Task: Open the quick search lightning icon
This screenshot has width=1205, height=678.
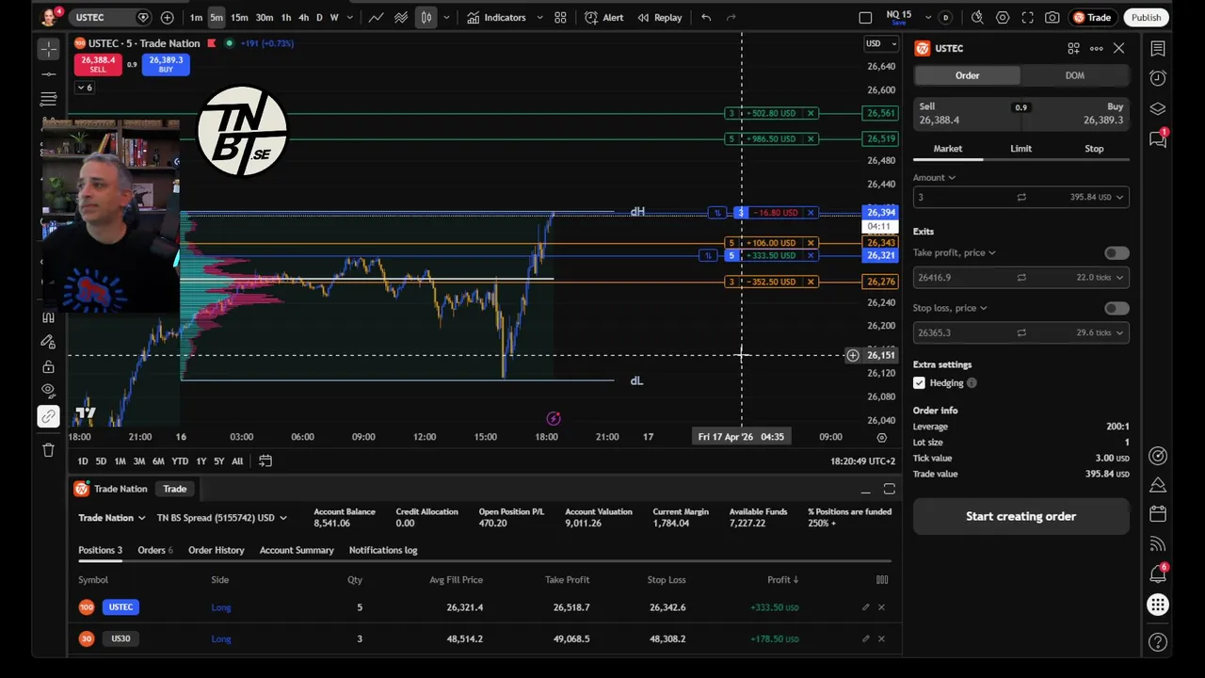Action: [977, 17]
